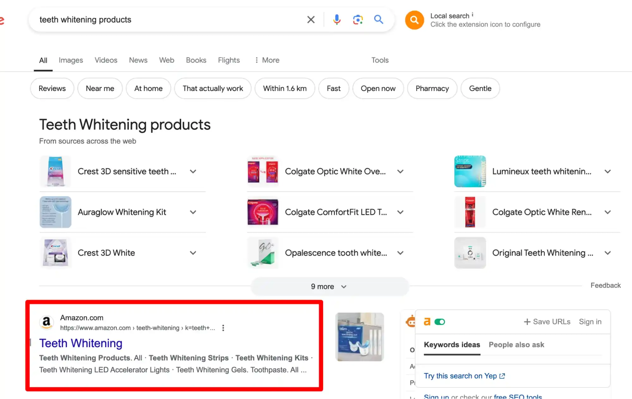Expand Lumineux teeth whitening chevron
This screenshot has height=399, width=632.
(x=607, y=171)
